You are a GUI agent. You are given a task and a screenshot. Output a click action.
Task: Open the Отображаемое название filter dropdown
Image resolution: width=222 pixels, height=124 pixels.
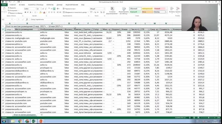[63, 30]
